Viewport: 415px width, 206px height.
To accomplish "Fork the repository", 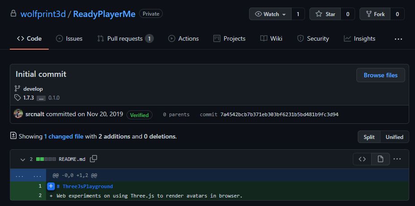I will tap(375, 14).
